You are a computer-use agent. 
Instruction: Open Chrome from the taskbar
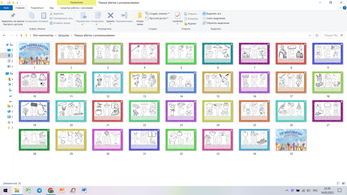[51, 190]
